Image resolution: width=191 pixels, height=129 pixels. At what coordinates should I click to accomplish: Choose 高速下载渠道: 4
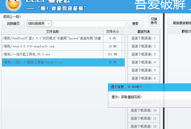click(x=144, y=62)
